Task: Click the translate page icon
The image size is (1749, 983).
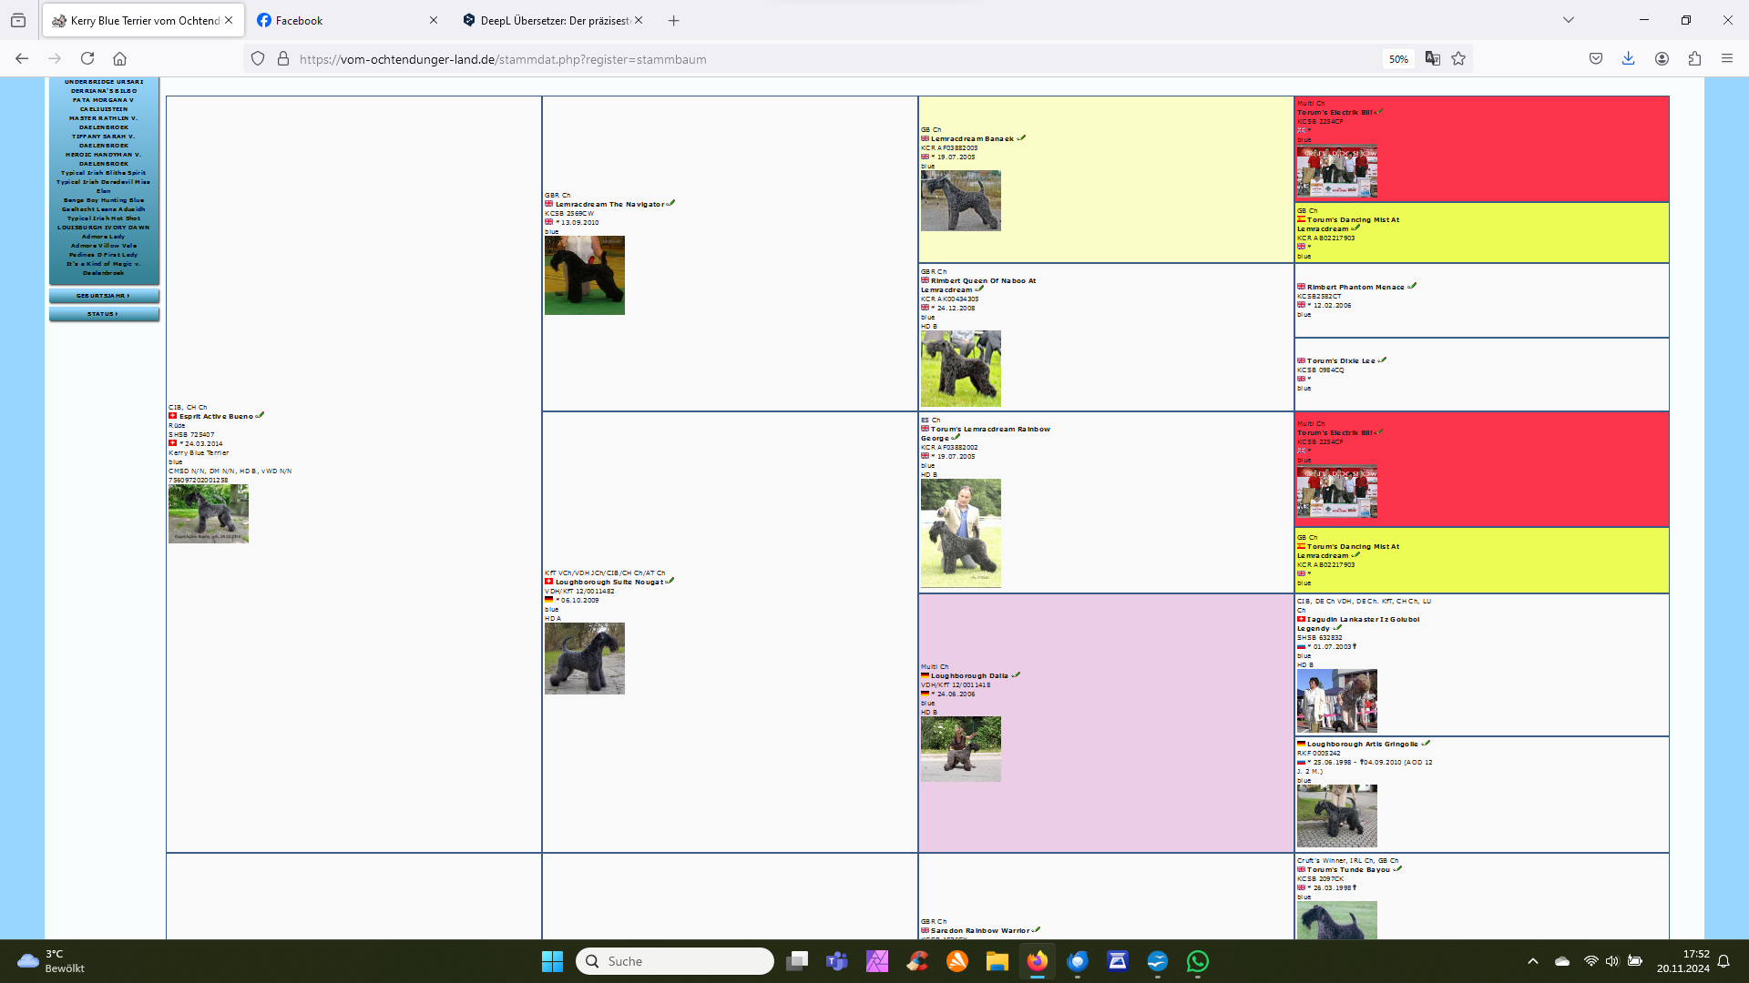Action: pyautogui.click(x=1432, y=59)
